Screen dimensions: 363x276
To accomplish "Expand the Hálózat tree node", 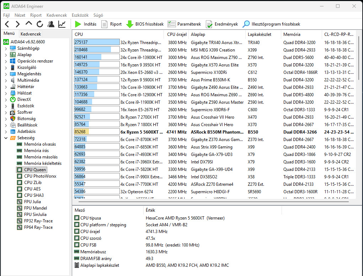I will pos(6,93).
